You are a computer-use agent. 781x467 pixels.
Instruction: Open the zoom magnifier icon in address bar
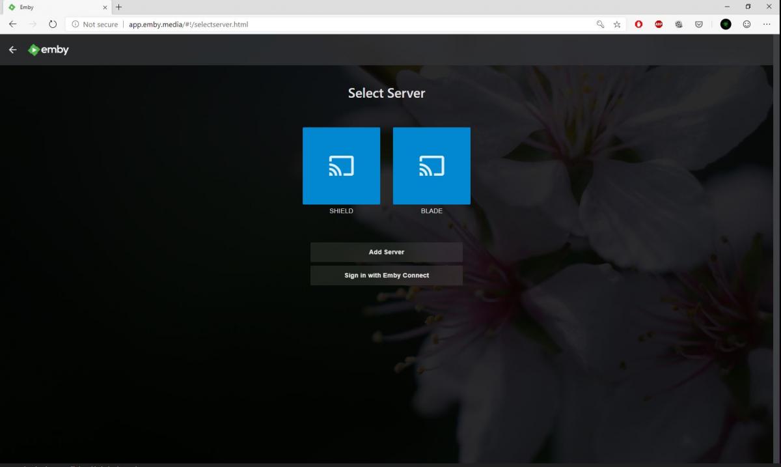click(600, 24)
